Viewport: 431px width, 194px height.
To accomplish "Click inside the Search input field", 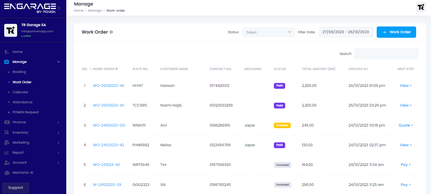I will (386, 54).
